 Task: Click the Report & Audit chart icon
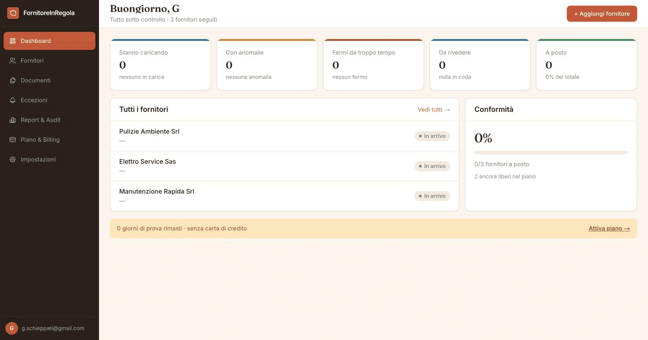[13, 120]
